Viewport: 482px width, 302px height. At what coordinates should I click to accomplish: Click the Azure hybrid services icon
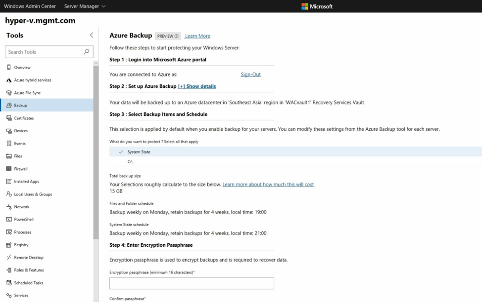tap(9, 80)
